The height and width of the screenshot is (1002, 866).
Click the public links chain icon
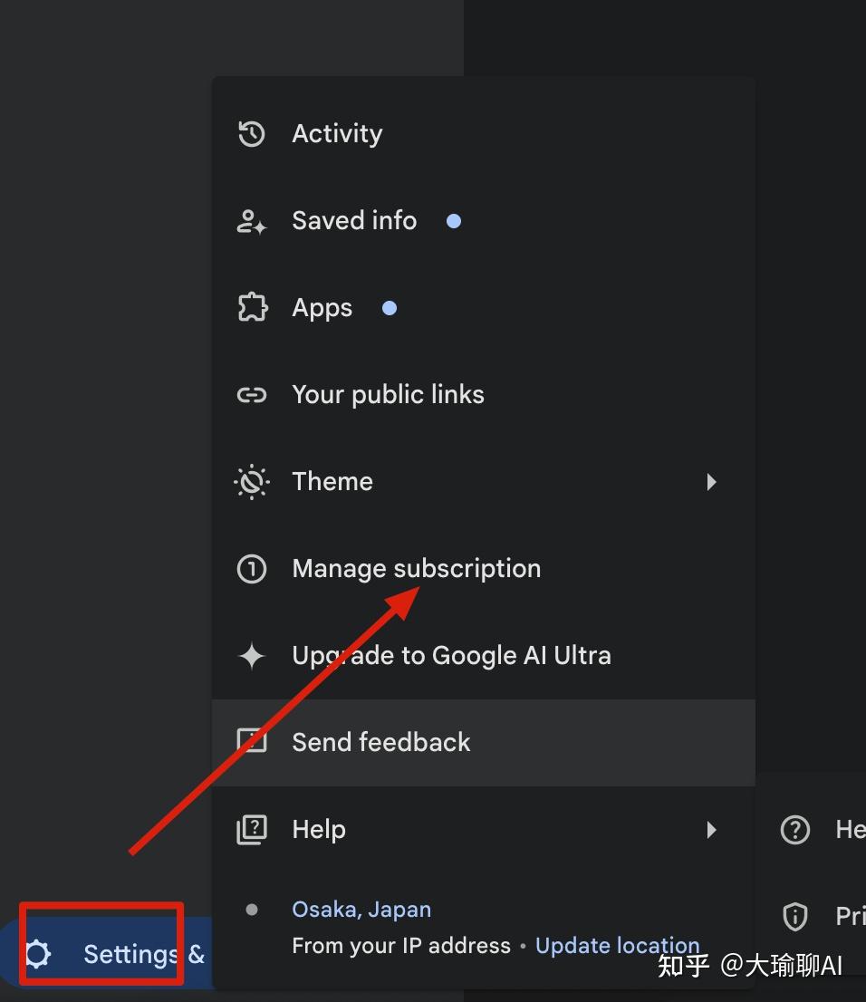click(x=251, y=395)
